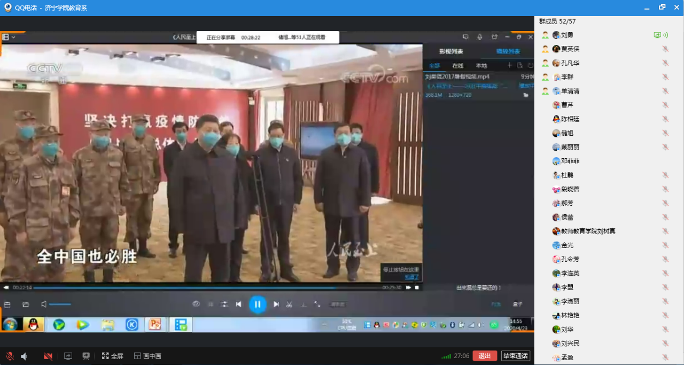684x365 pixels.
Task: Toggle the speaker sound in the call bar
Action: (x=24, y=356)
